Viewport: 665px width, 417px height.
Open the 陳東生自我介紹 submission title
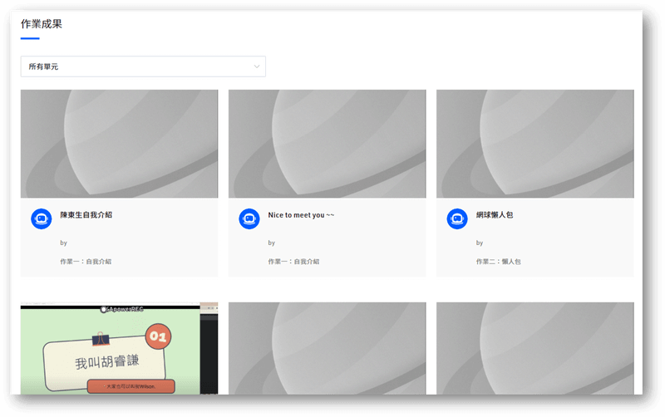(86, 214)
